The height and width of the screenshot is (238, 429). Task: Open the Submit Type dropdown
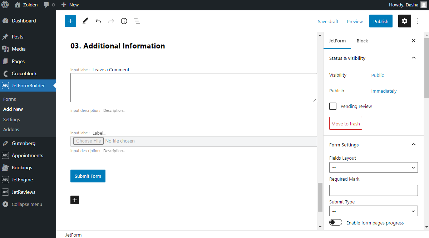click(x=373, y=211)
